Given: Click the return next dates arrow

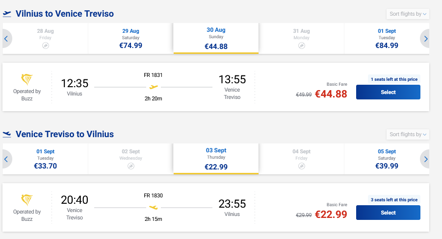Looking at the screenshot, I should click(425, 159).
